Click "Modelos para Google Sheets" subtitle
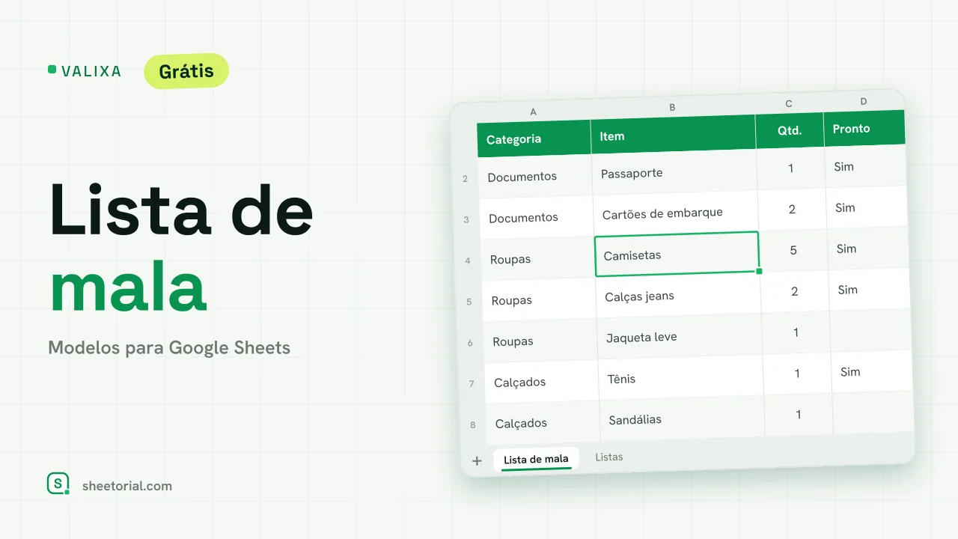The image size is (958, 539). (169, 347)
